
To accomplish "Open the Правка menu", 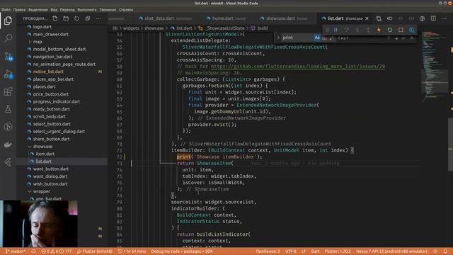I will pos(19,9).
